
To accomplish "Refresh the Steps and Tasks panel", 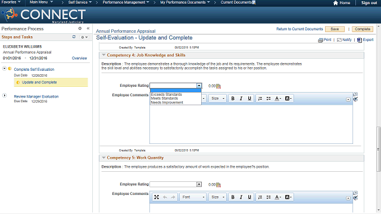I will (x=74, y=37).
